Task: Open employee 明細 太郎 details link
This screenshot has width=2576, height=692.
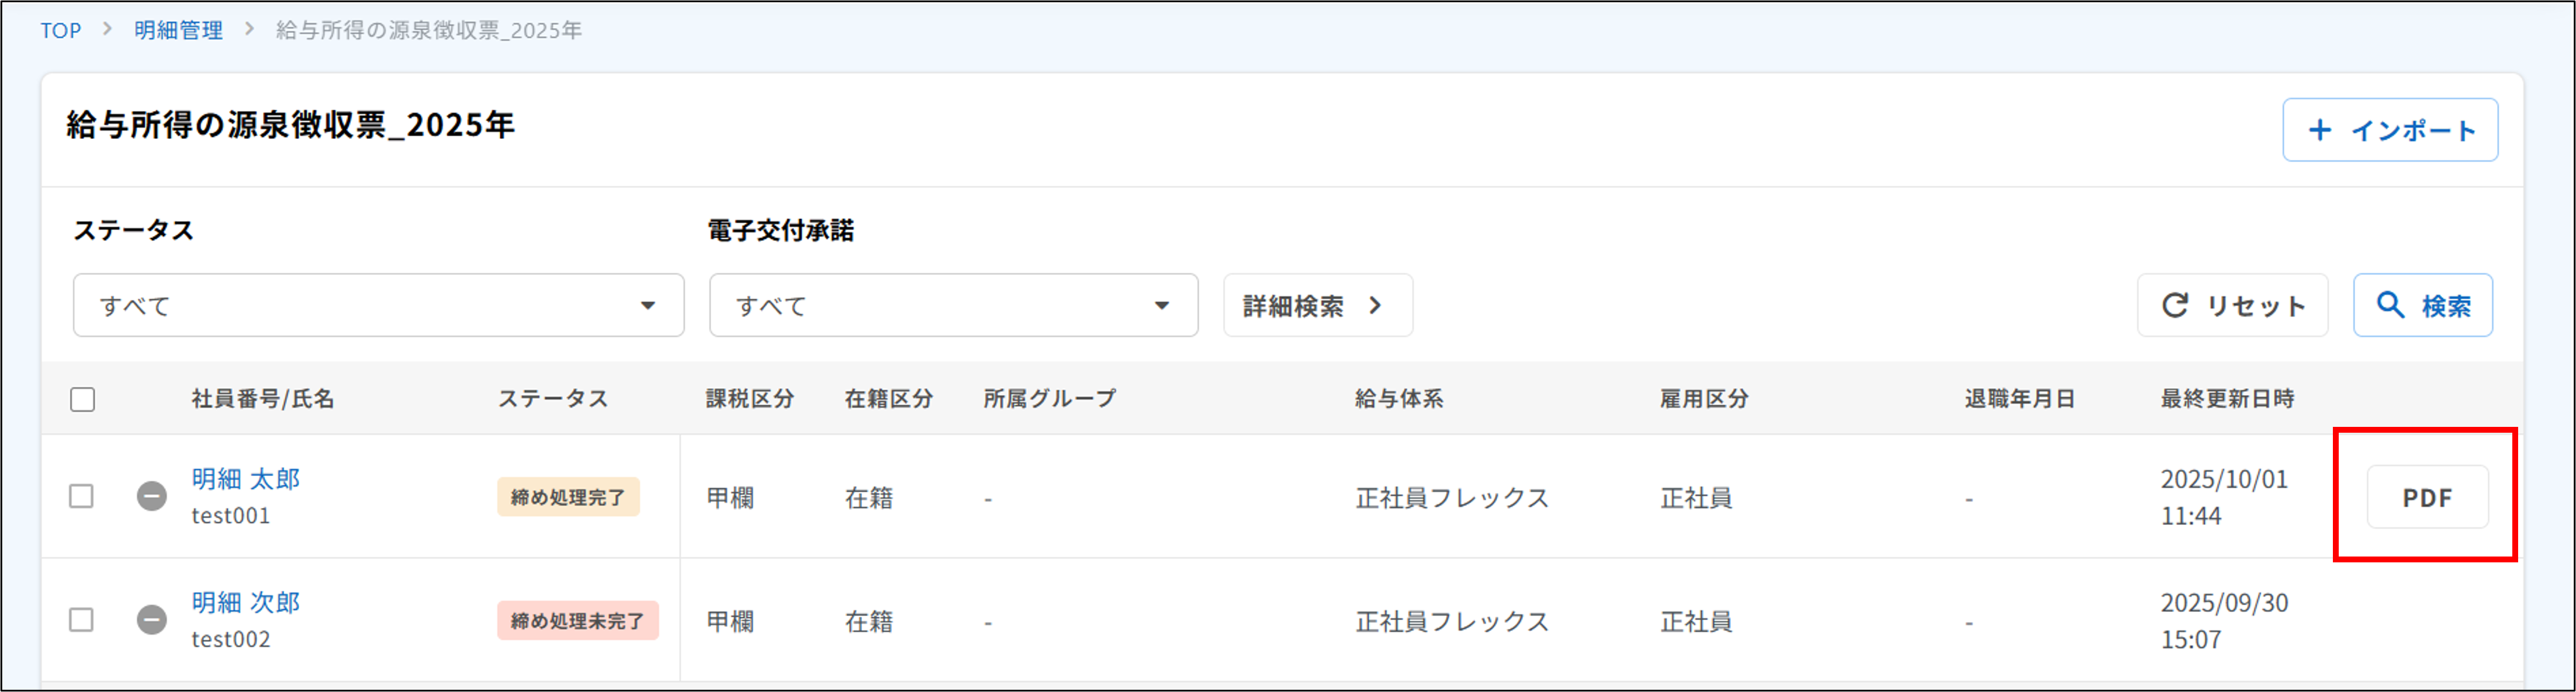Action: pyautogui.click(x=246, y=479)
